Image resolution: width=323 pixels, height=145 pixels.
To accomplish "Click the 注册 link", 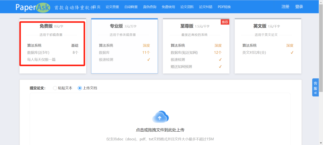I will pos(285,7).
